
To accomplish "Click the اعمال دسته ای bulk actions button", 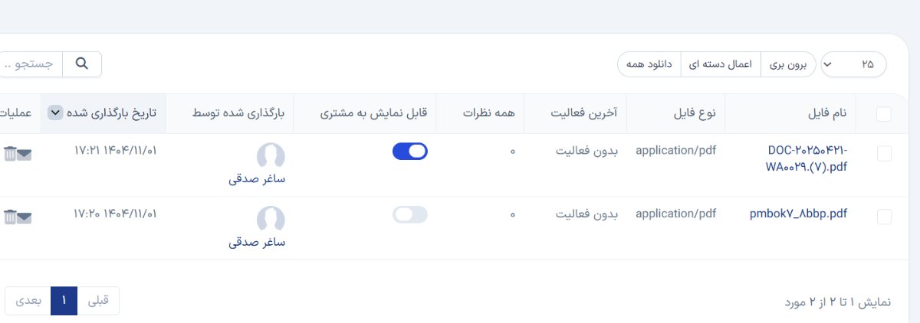I will 721,65.
